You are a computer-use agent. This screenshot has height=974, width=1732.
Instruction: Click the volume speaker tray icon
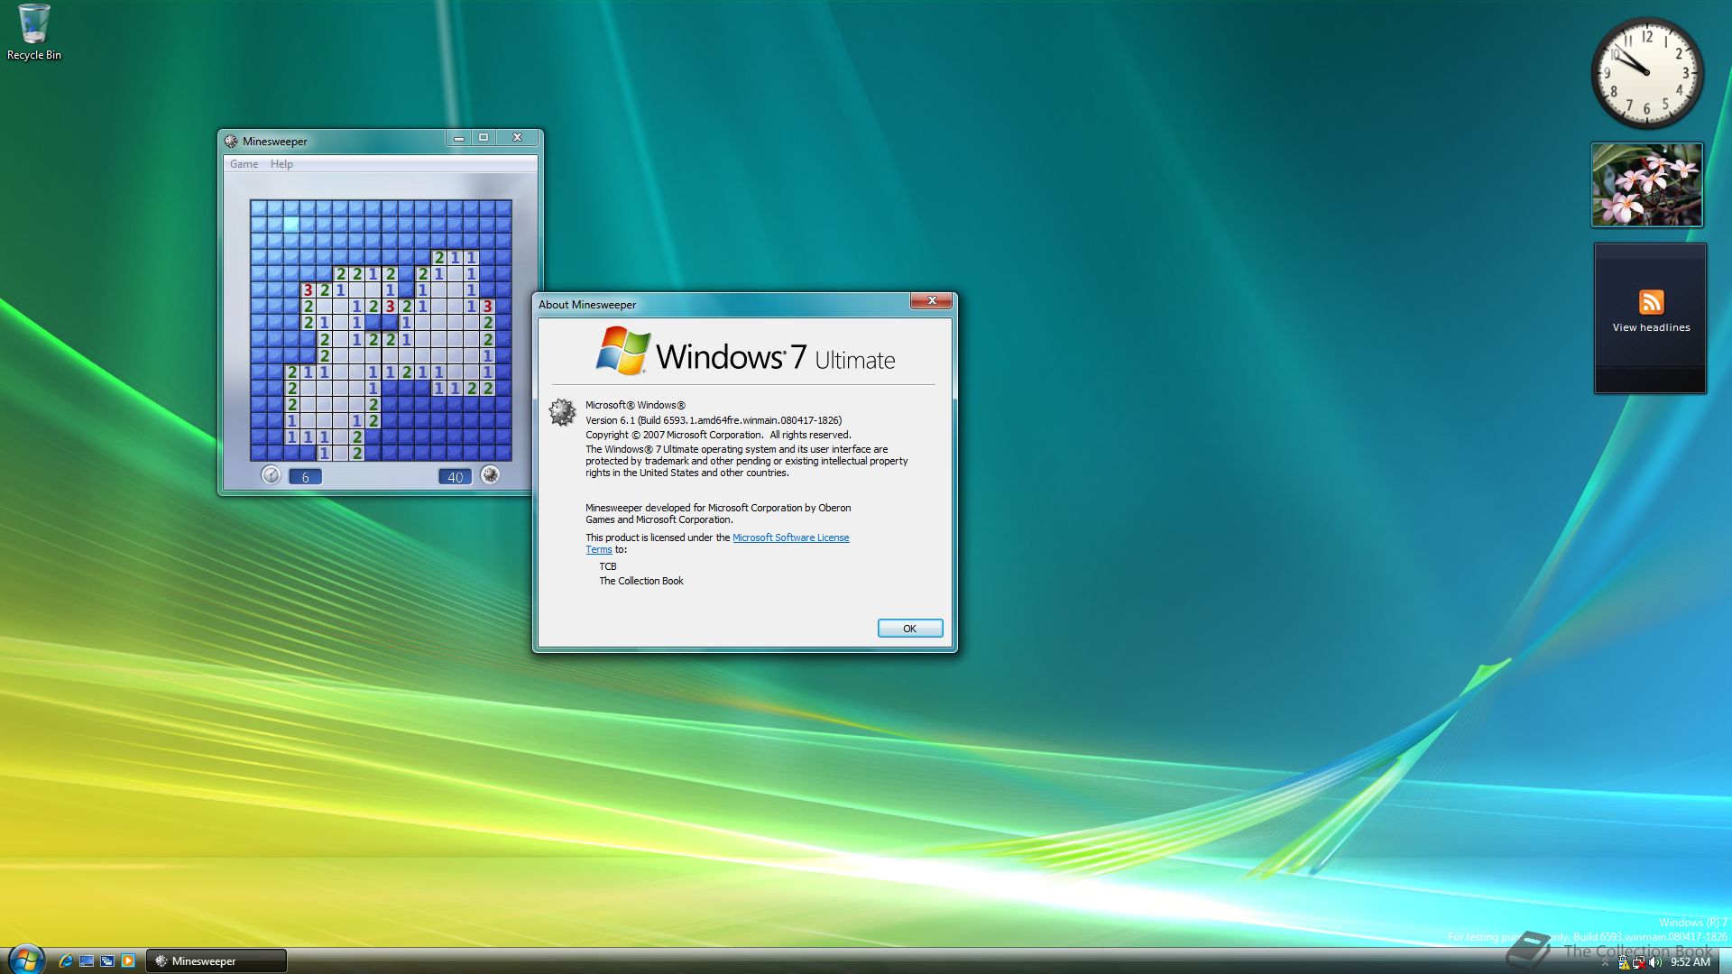1654,962
